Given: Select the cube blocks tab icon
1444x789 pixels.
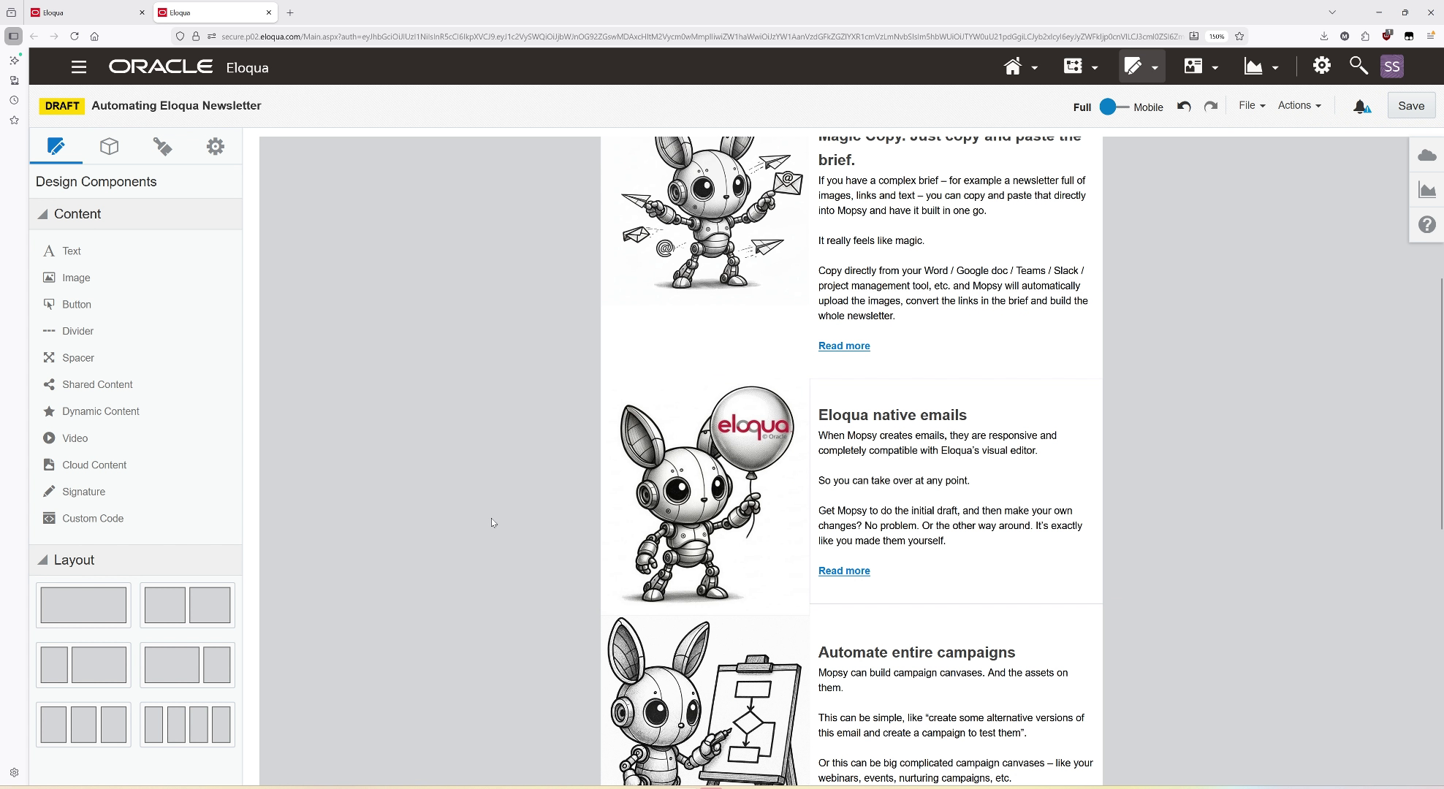Looking at the screenshot, I should click(x=109, y=146).
